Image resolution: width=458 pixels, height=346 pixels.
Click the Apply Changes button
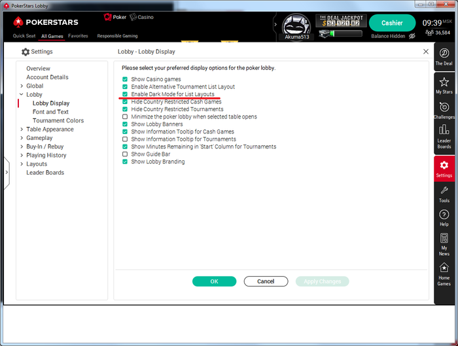click(322, 281)
